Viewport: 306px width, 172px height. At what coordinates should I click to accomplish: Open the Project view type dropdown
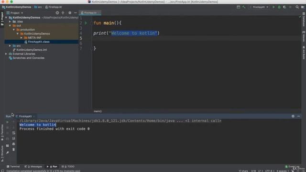pos(15,13)
